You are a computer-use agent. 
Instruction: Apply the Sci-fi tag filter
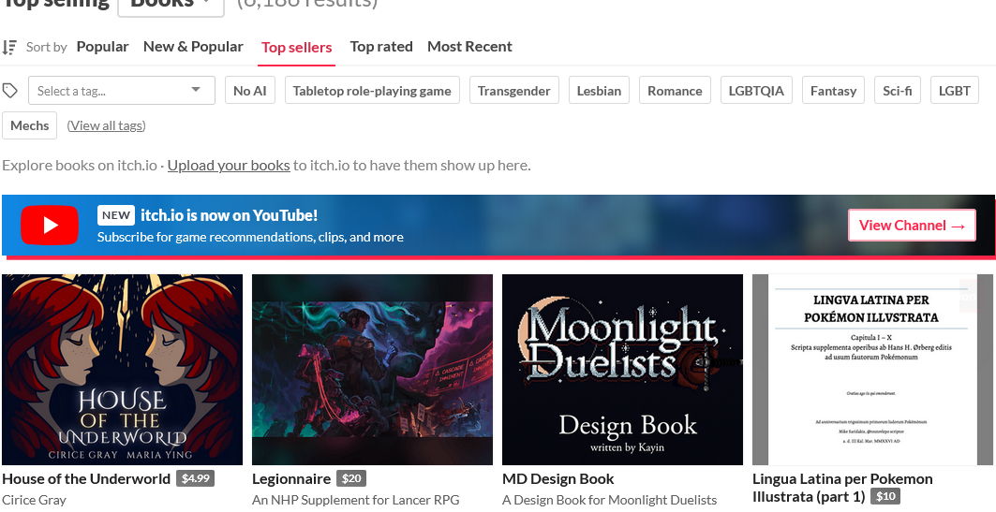coord(898,91)
